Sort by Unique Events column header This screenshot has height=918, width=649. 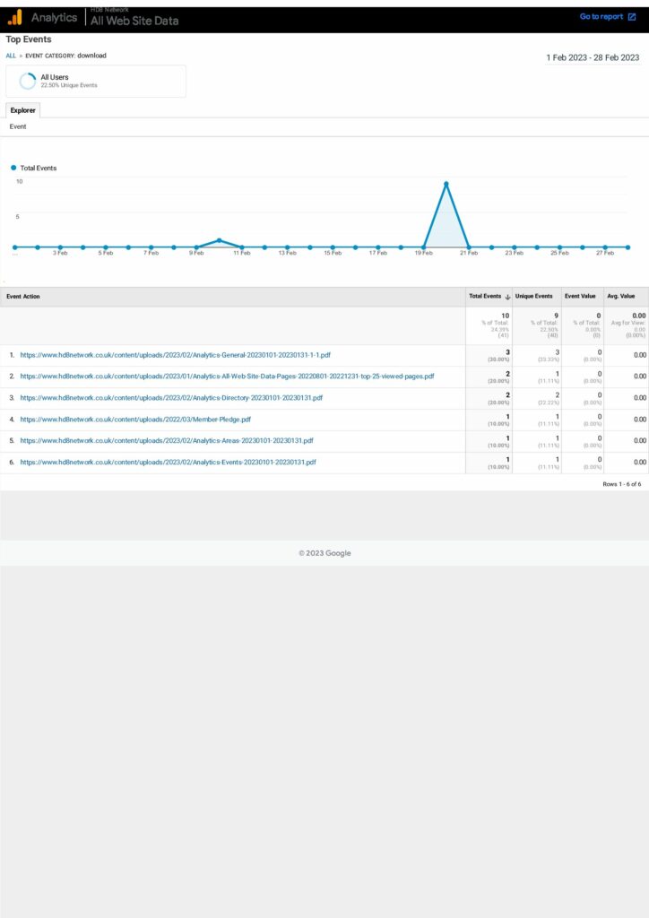533,297
